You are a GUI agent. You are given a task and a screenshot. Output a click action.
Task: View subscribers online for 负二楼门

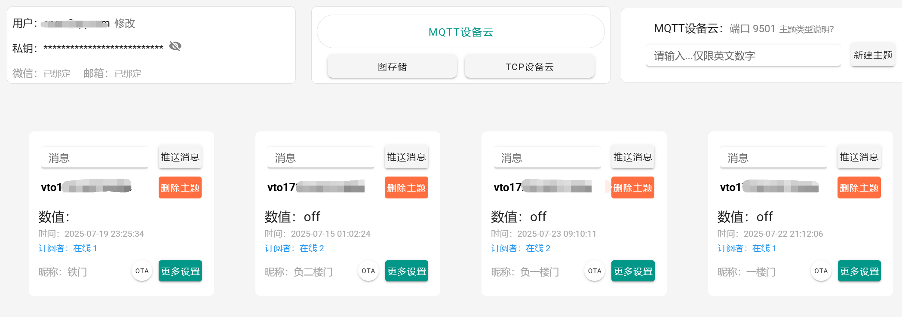(x=295, y=248)
